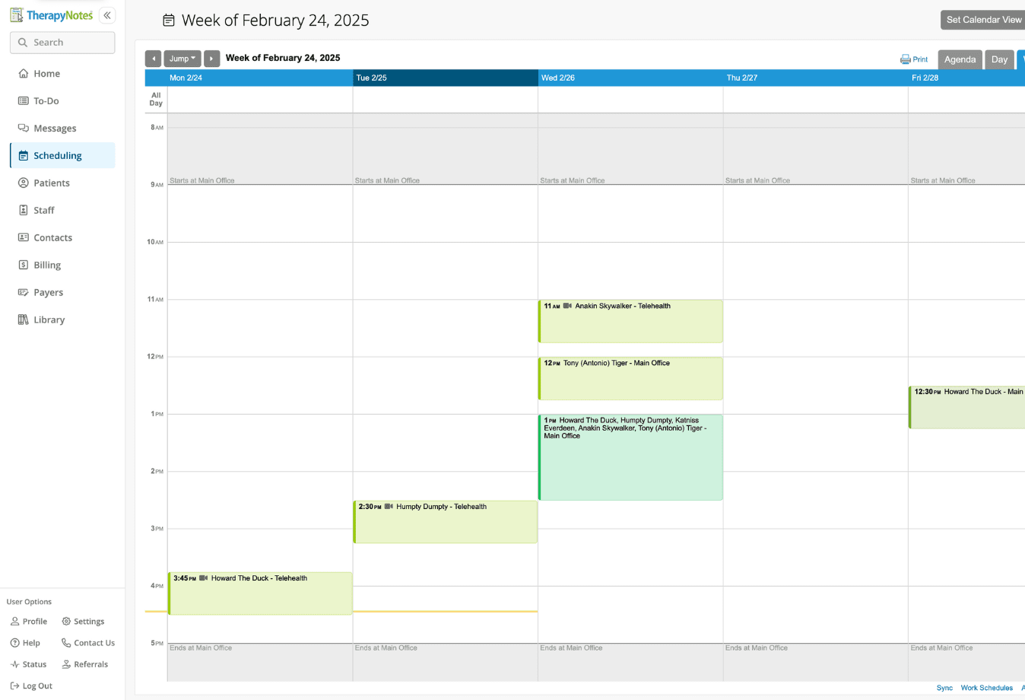Open Patients in the sidebar

click(x=52, y=183)
